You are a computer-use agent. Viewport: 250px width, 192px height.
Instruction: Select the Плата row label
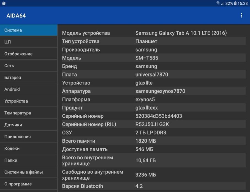point(69,75)
